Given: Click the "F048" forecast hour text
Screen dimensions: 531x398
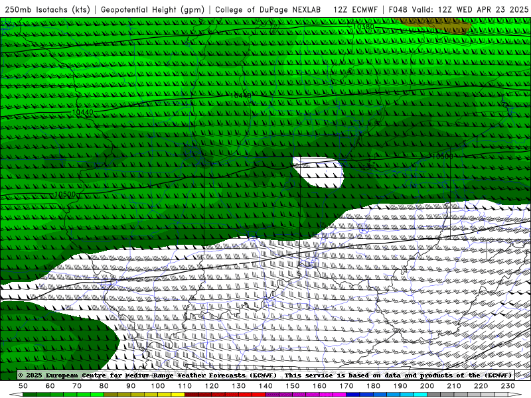Looking at the screenshot, I should 398,10.
